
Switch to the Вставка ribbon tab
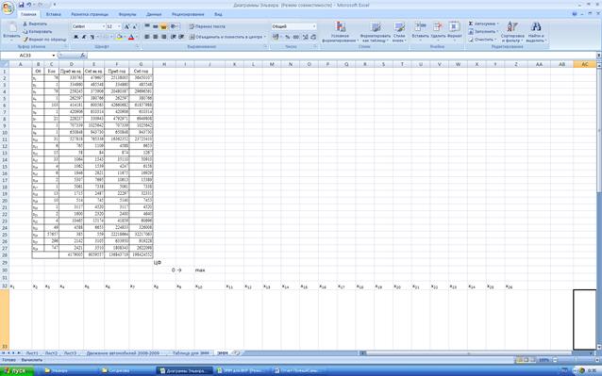coord(54,14)
